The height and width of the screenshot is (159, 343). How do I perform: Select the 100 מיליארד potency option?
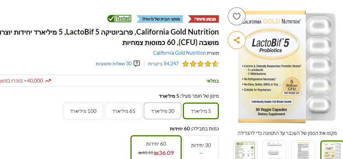[x=83, y=111]
